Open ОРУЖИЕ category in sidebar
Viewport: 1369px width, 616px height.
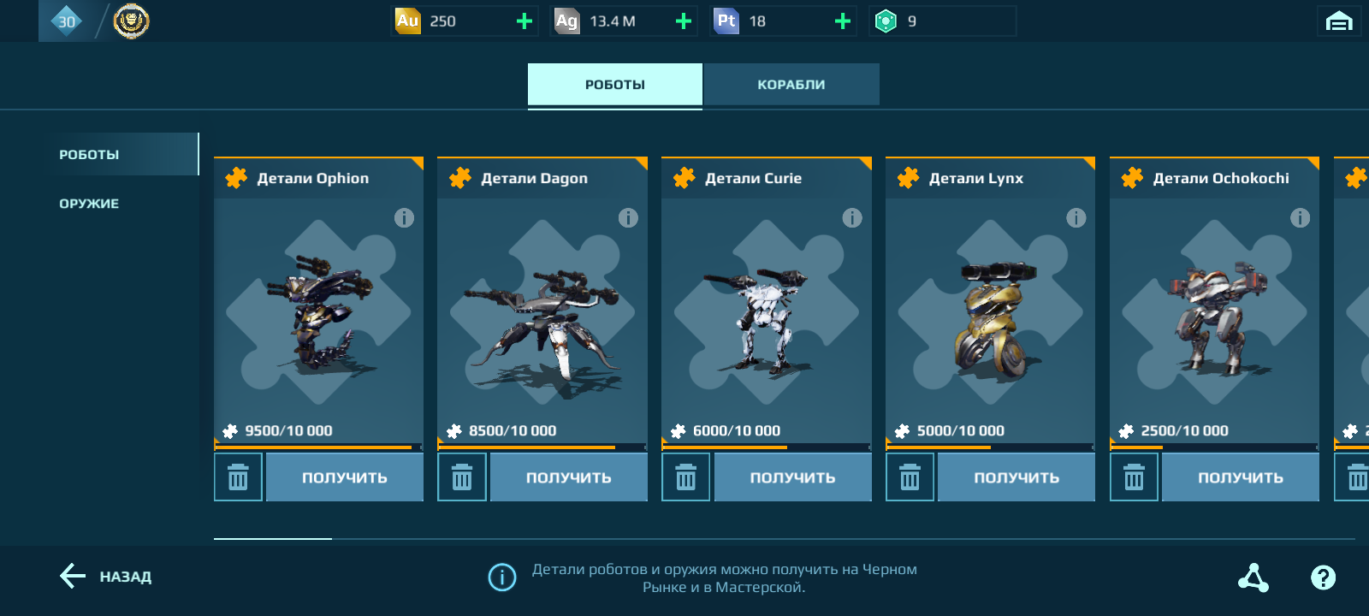(89, 204)
